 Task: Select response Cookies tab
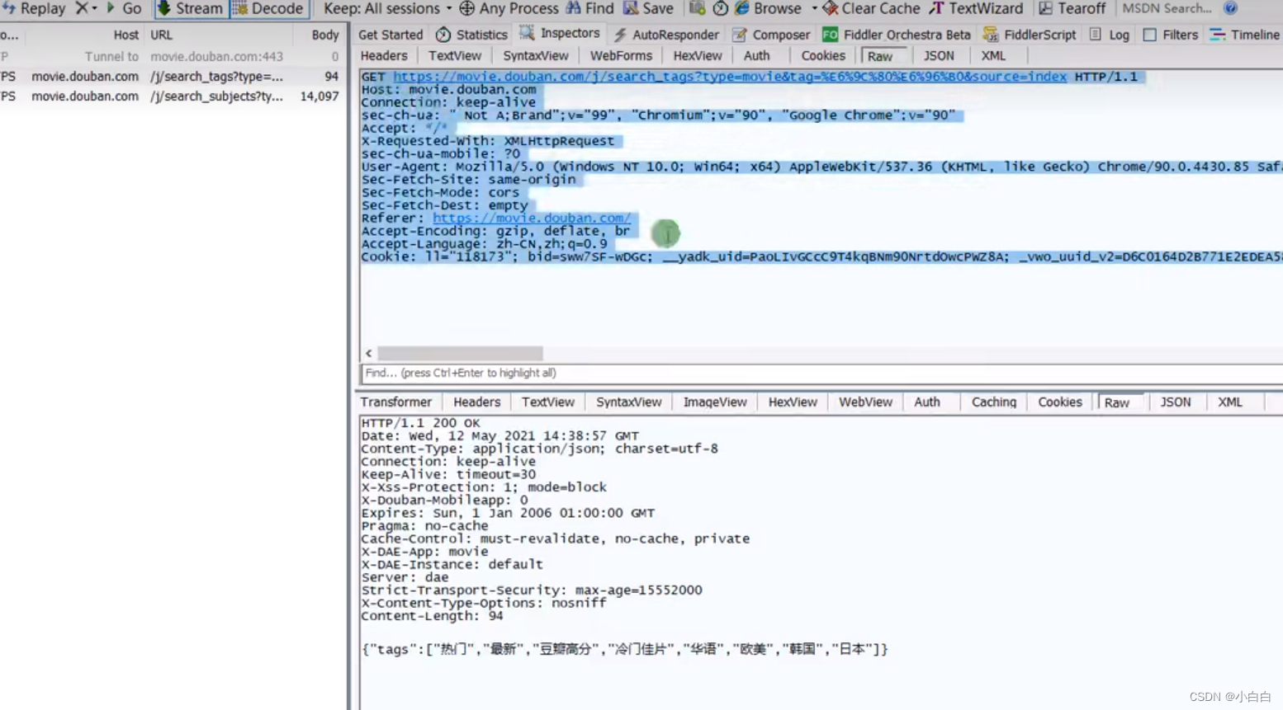1060,402
